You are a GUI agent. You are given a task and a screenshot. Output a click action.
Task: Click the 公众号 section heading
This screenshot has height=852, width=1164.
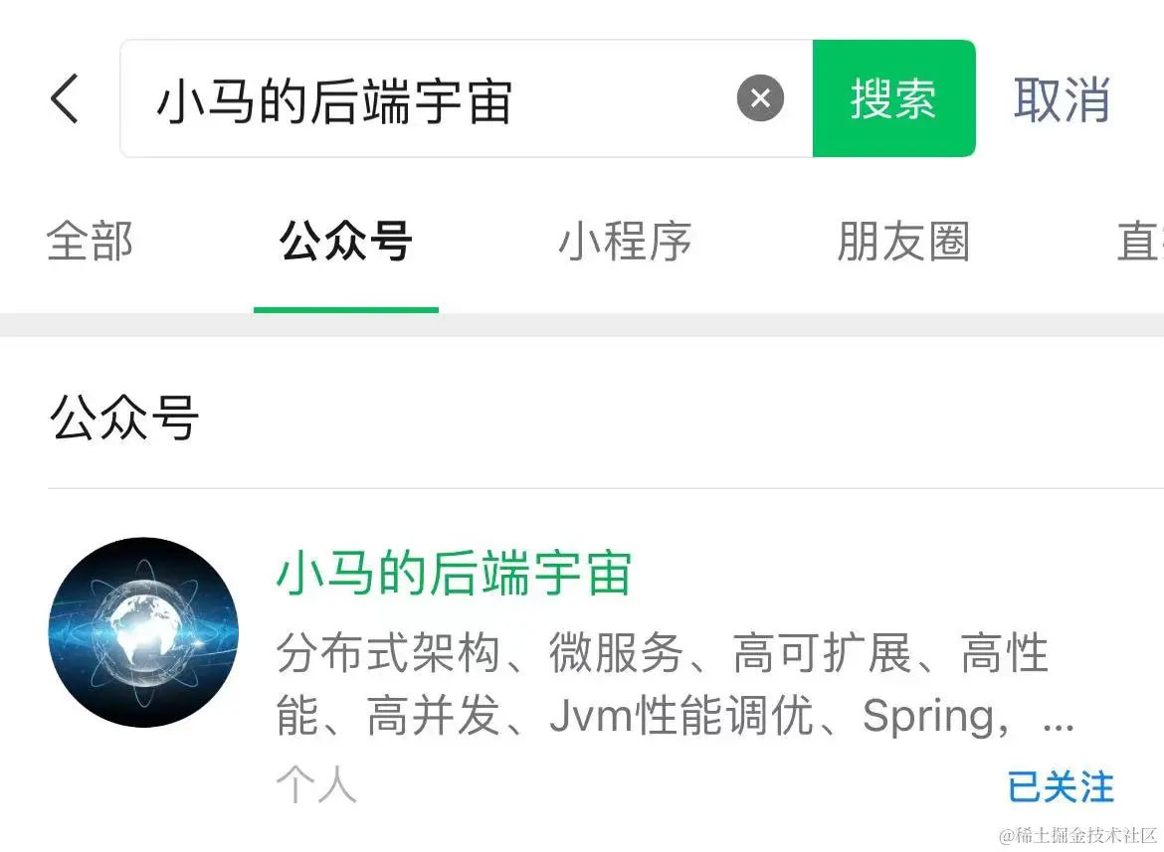[x=124, y=418]
